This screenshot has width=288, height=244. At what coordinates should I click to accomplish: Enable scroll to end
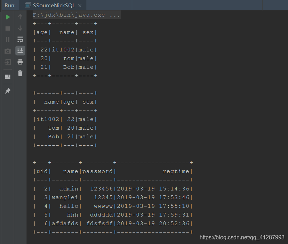20,51
